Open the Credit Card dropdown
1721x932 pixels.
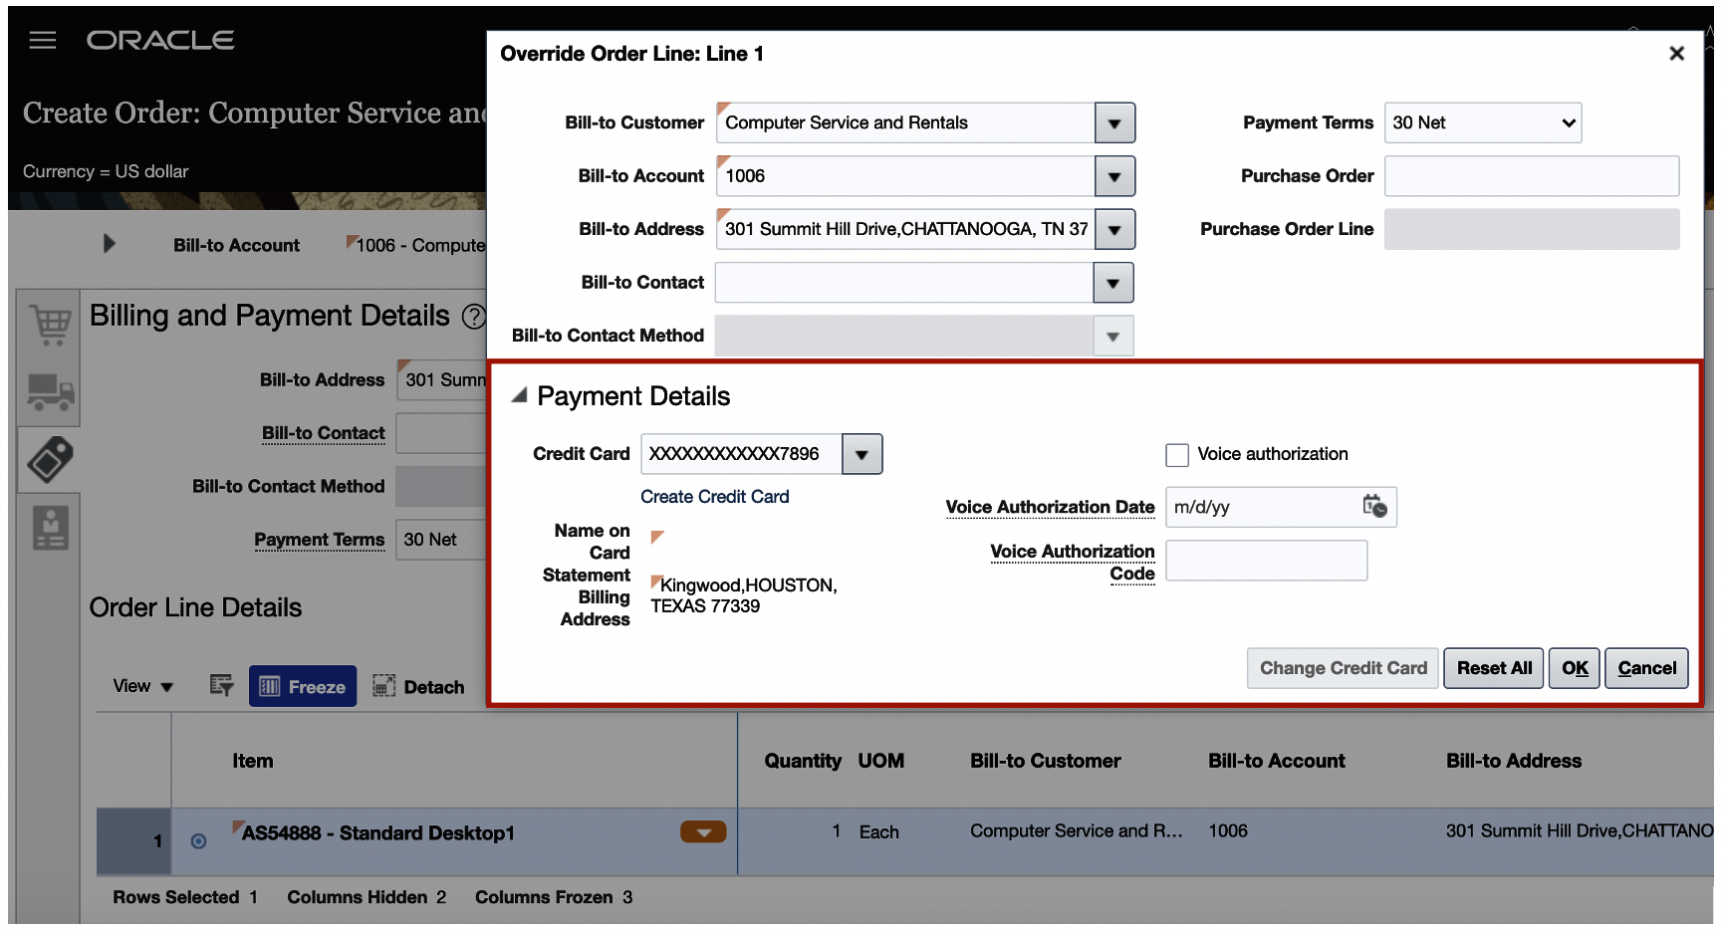(862, 454)
